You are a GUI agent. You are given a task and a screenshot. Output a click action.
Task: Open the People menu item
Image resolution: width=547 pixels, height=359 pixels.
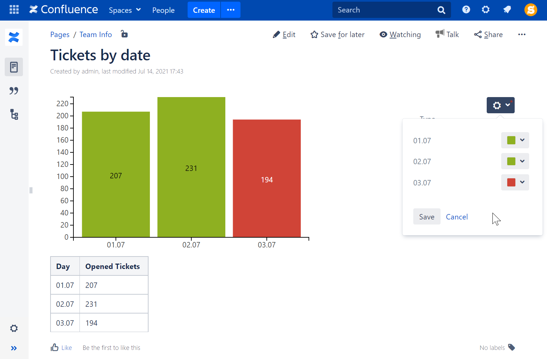tap(163, 10)
